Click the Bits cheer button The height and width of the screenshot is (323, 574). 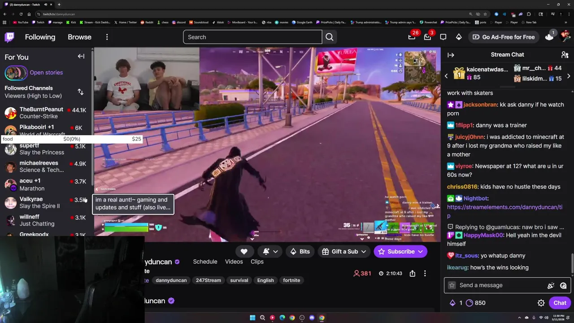(300, 252)
